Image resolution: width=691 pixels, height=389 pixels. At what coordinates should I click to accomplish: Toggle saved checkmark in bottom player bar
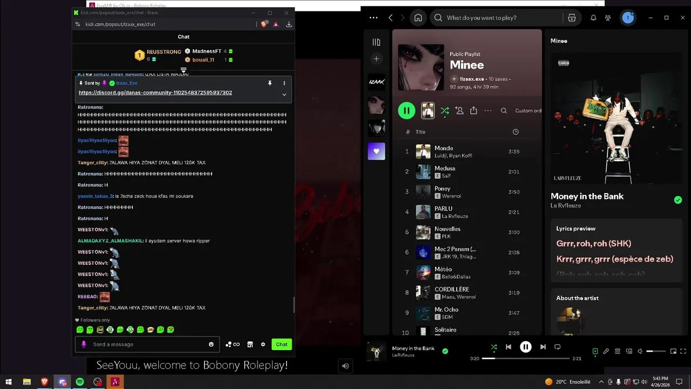click(445, 351)
